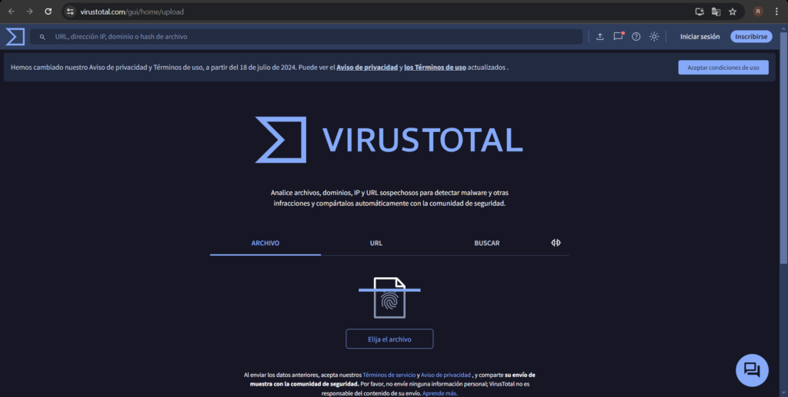
Task: Select the ARCHIVO tab
Action: click(265, 243)
